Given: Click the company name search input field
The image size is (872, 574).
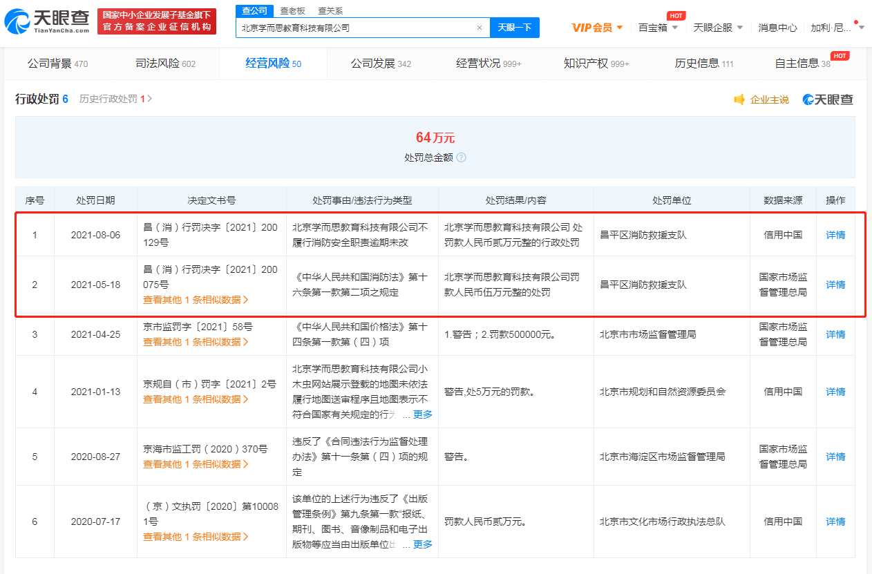Looking at the screenshot, I should (356, 28).
